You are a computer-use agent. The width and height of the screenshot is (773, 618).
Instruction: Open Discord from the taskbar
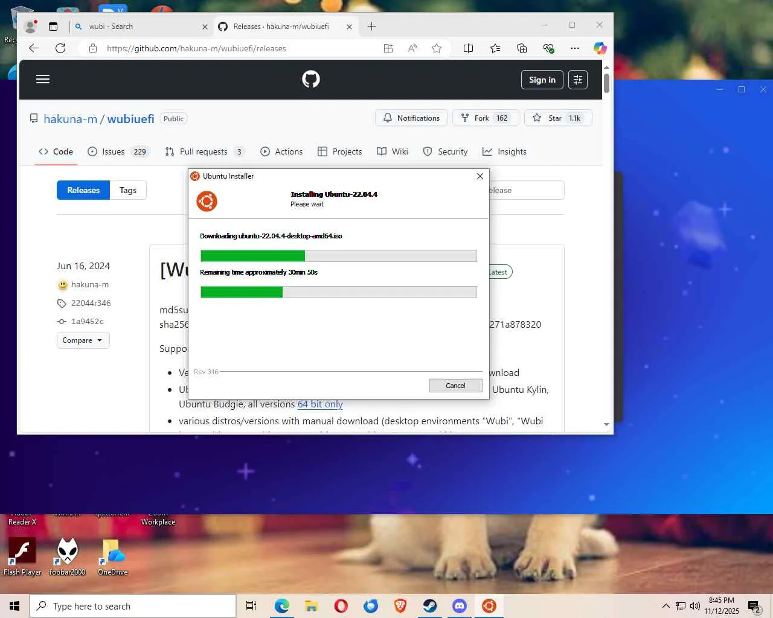tap(460, 606)
